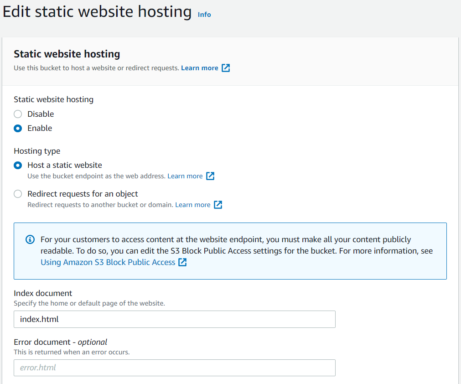Click external link icon for redirect Learn more
Viewport: 461px width, 384px height.
coord(218,205)
